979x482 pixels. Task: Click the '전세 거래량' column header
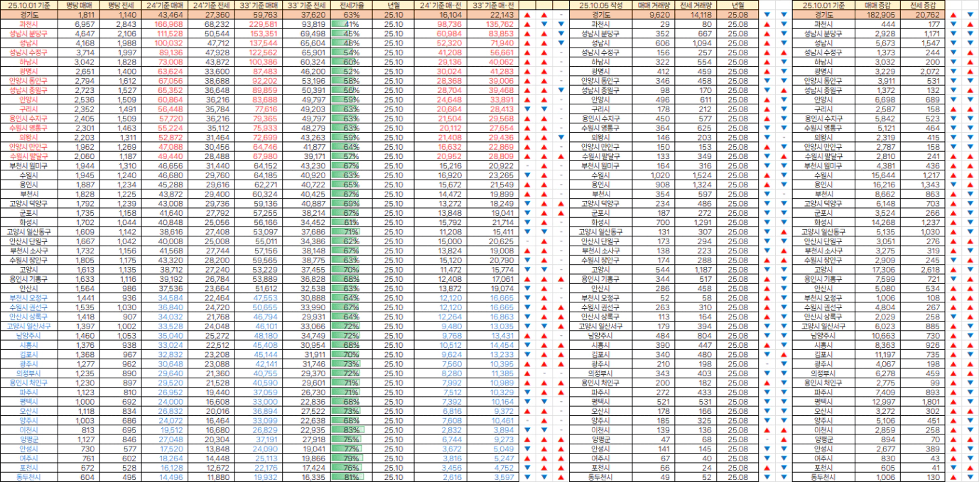696,5
